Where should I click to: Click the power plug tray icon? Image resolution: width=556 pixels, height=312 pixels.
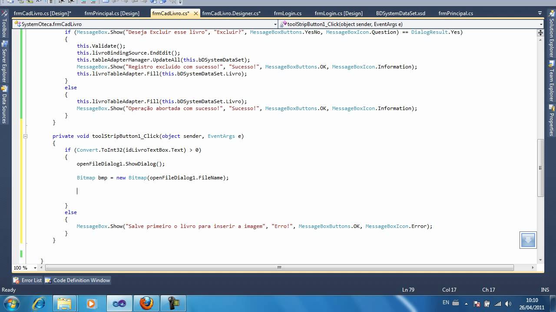click(x=487, y=303)
